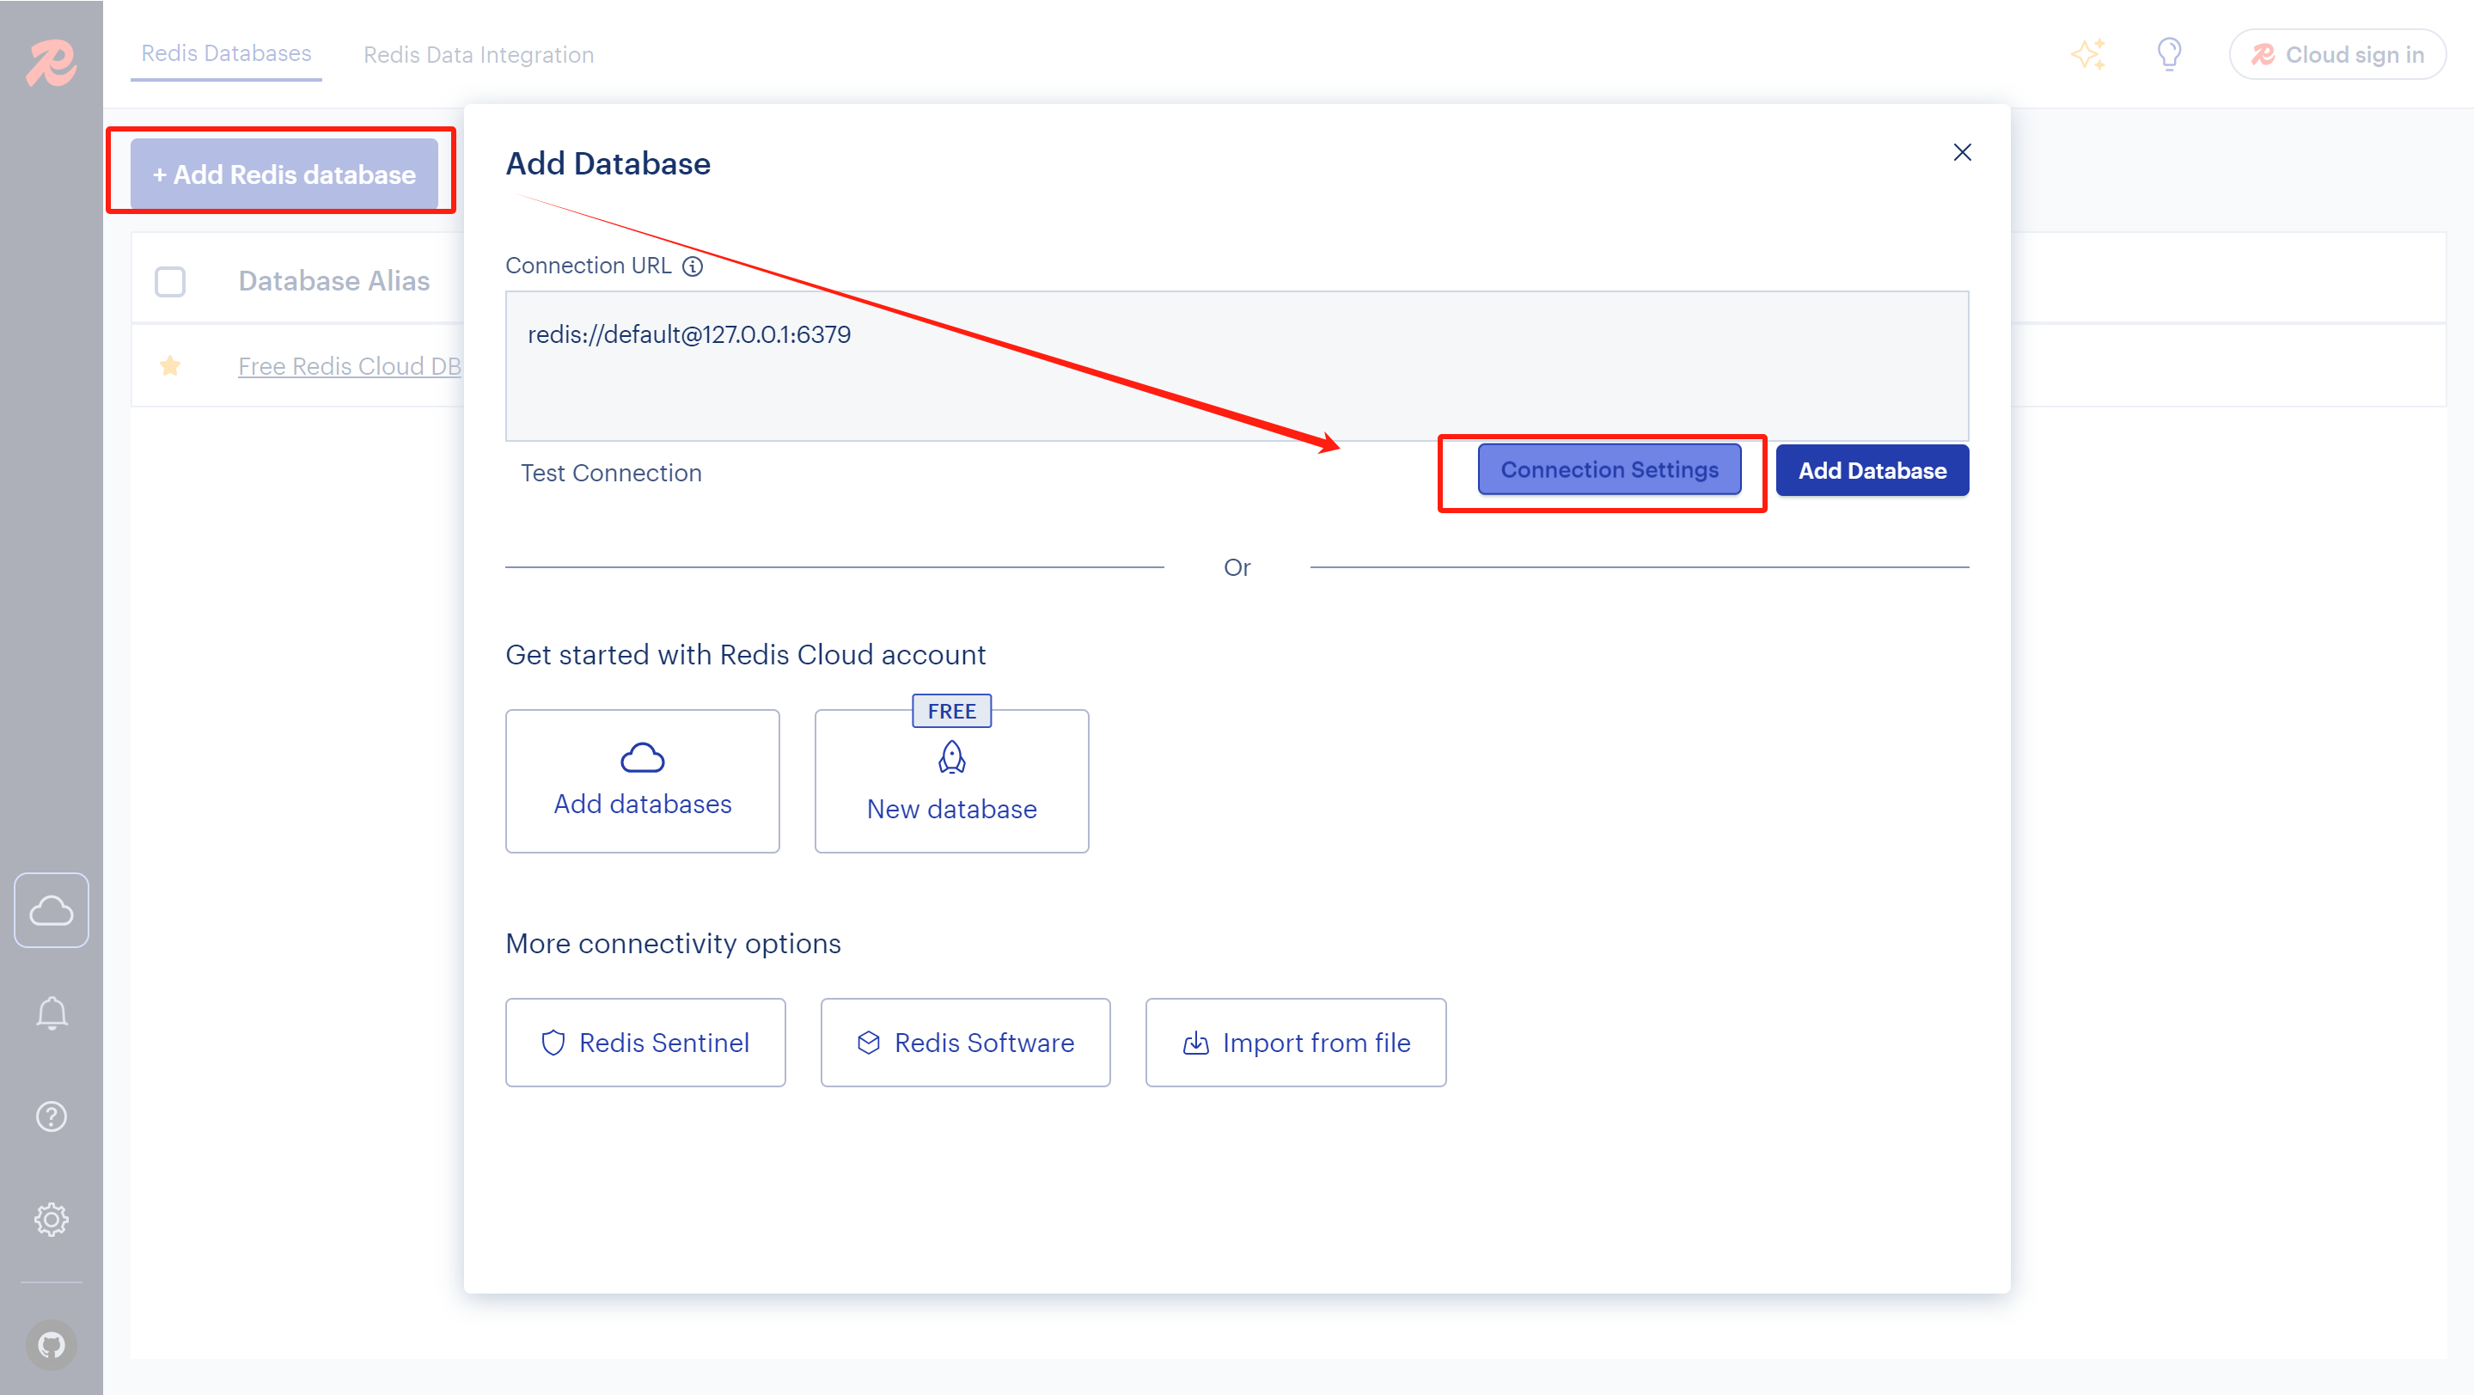Click Connection Settings button
This screenshot has width=2474, height=1395.
(1609, 470)
